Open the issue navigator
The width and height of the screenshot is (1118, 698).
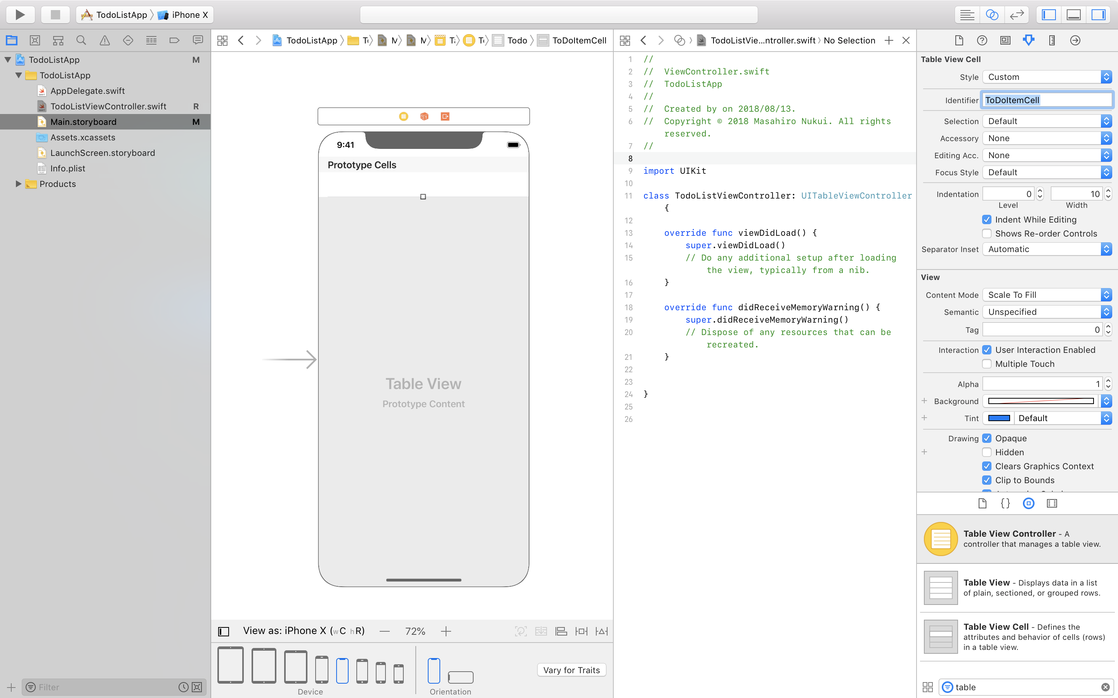pyautogui.click(x=104, y=40)
